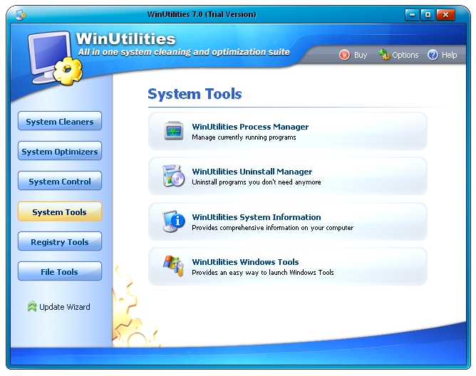Click the Process Manager monitor icon

pyautogui.click(x=174, y=131)
